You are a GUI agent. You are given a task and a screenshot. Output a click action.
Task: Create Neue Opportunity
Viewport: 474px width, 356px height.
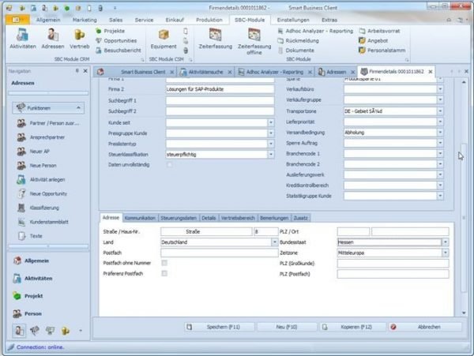point(42,193)
